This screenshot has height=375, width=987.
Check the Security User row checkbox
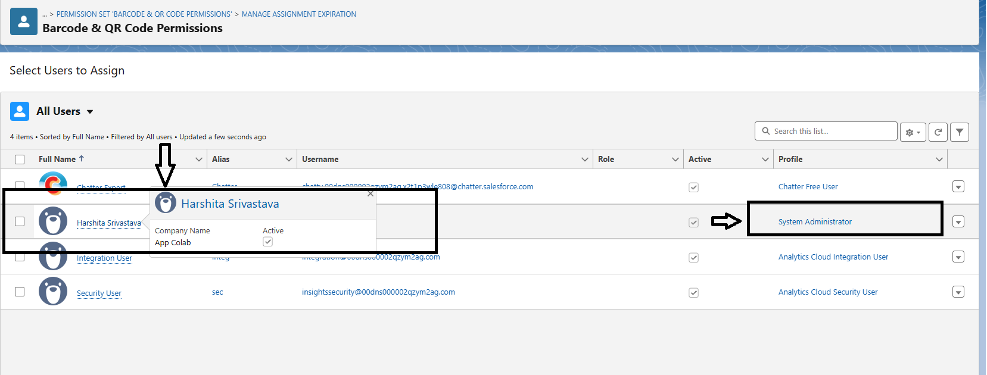point(20,292)
